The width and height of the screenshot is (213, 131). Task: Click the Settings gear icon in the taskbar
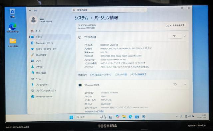143,117
